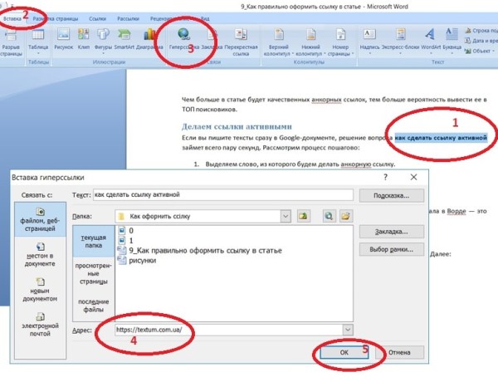Select link to местом в документе
The height and width of the screenshot is (382, 498).
(40, 255)
